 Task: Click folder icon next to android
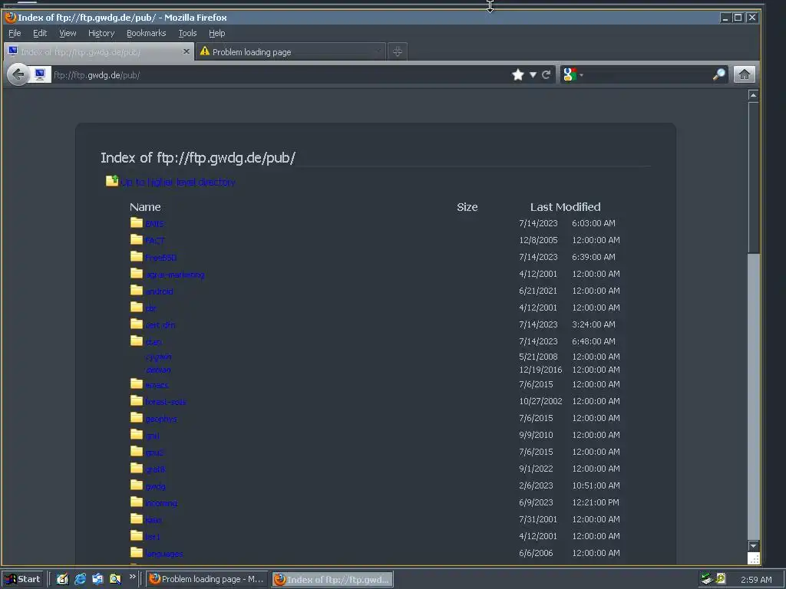[137, 290]
